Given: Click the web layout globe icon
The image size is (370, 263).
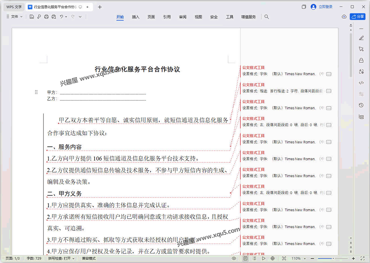Looking at the screenshot, I should pyautogui.click(x=273, y=258).
